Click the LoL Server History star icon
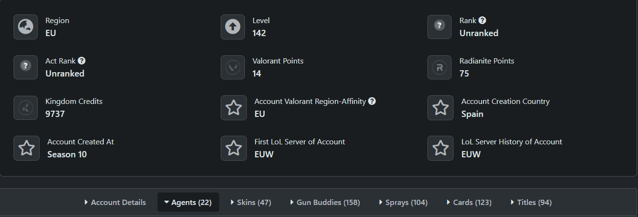 coord(440,148)
